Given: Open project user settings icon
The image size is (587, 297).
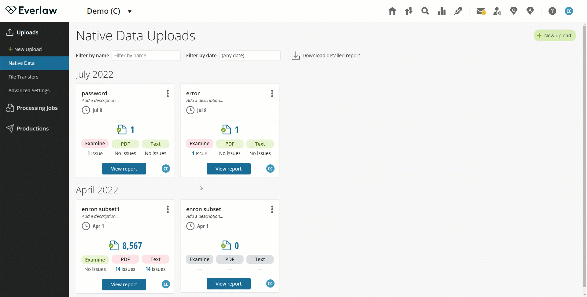Looking at the screenshot, I should tap(497, 11).
